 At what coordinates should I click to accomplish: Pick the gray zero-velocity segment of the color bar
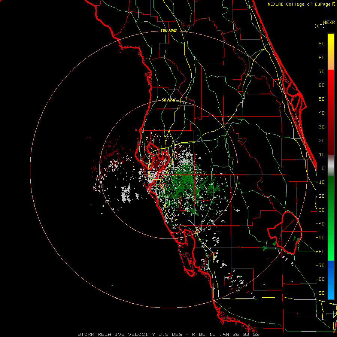(x=331, y=167)
